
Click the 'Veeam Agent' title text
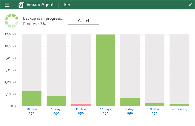pyautogui.click(x=40, y=5)
